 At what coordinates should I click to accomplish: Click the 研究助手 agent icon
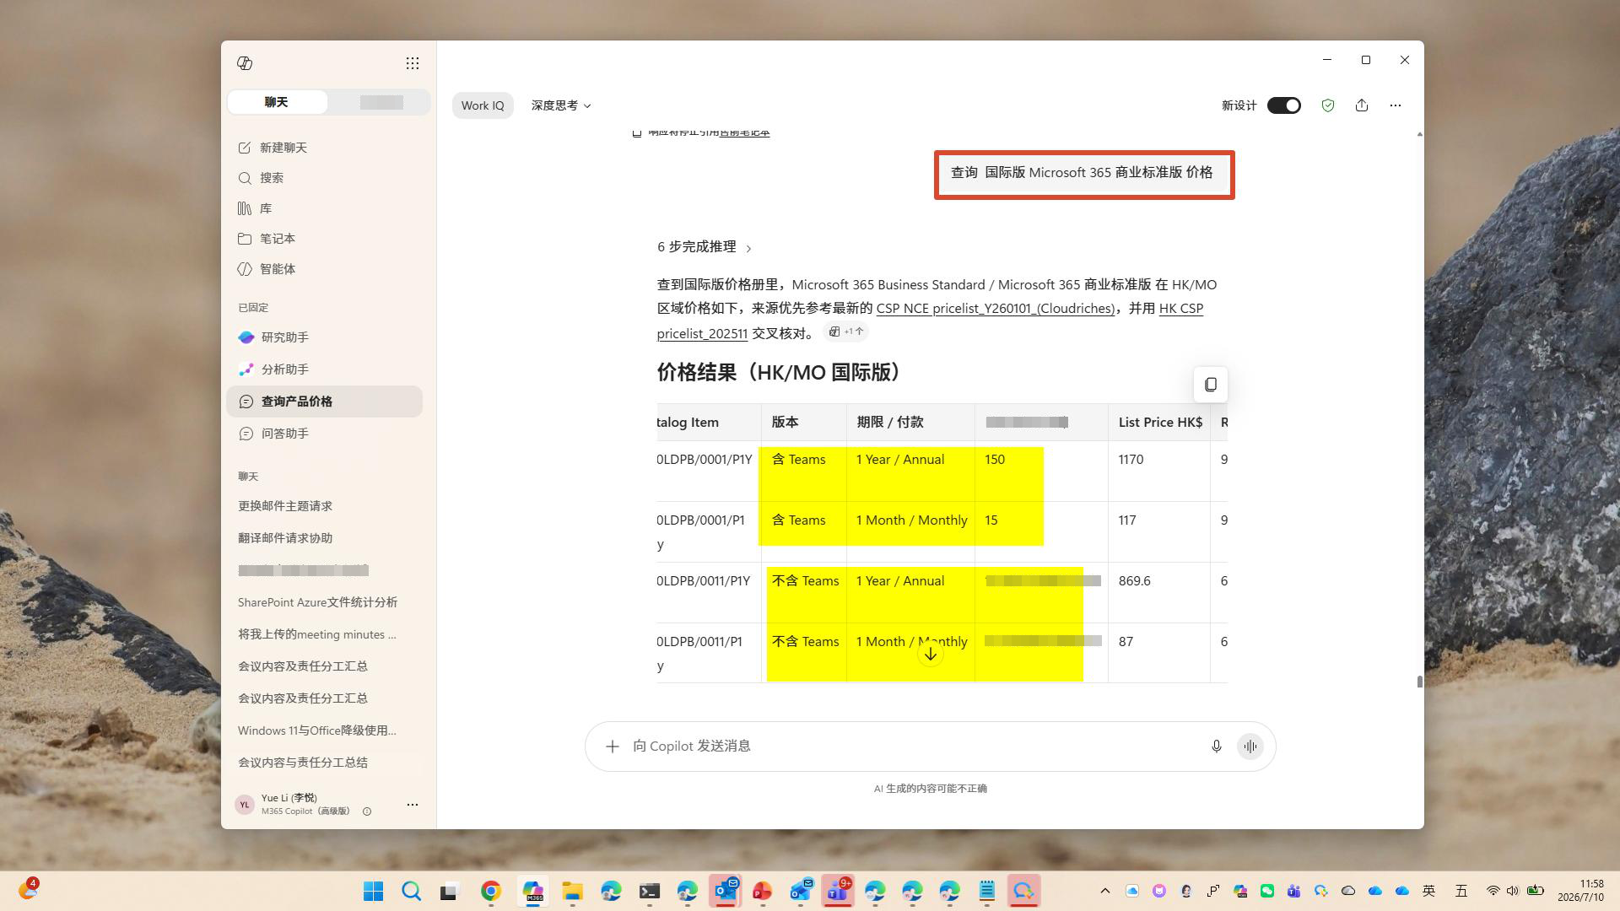pos(246,337)
